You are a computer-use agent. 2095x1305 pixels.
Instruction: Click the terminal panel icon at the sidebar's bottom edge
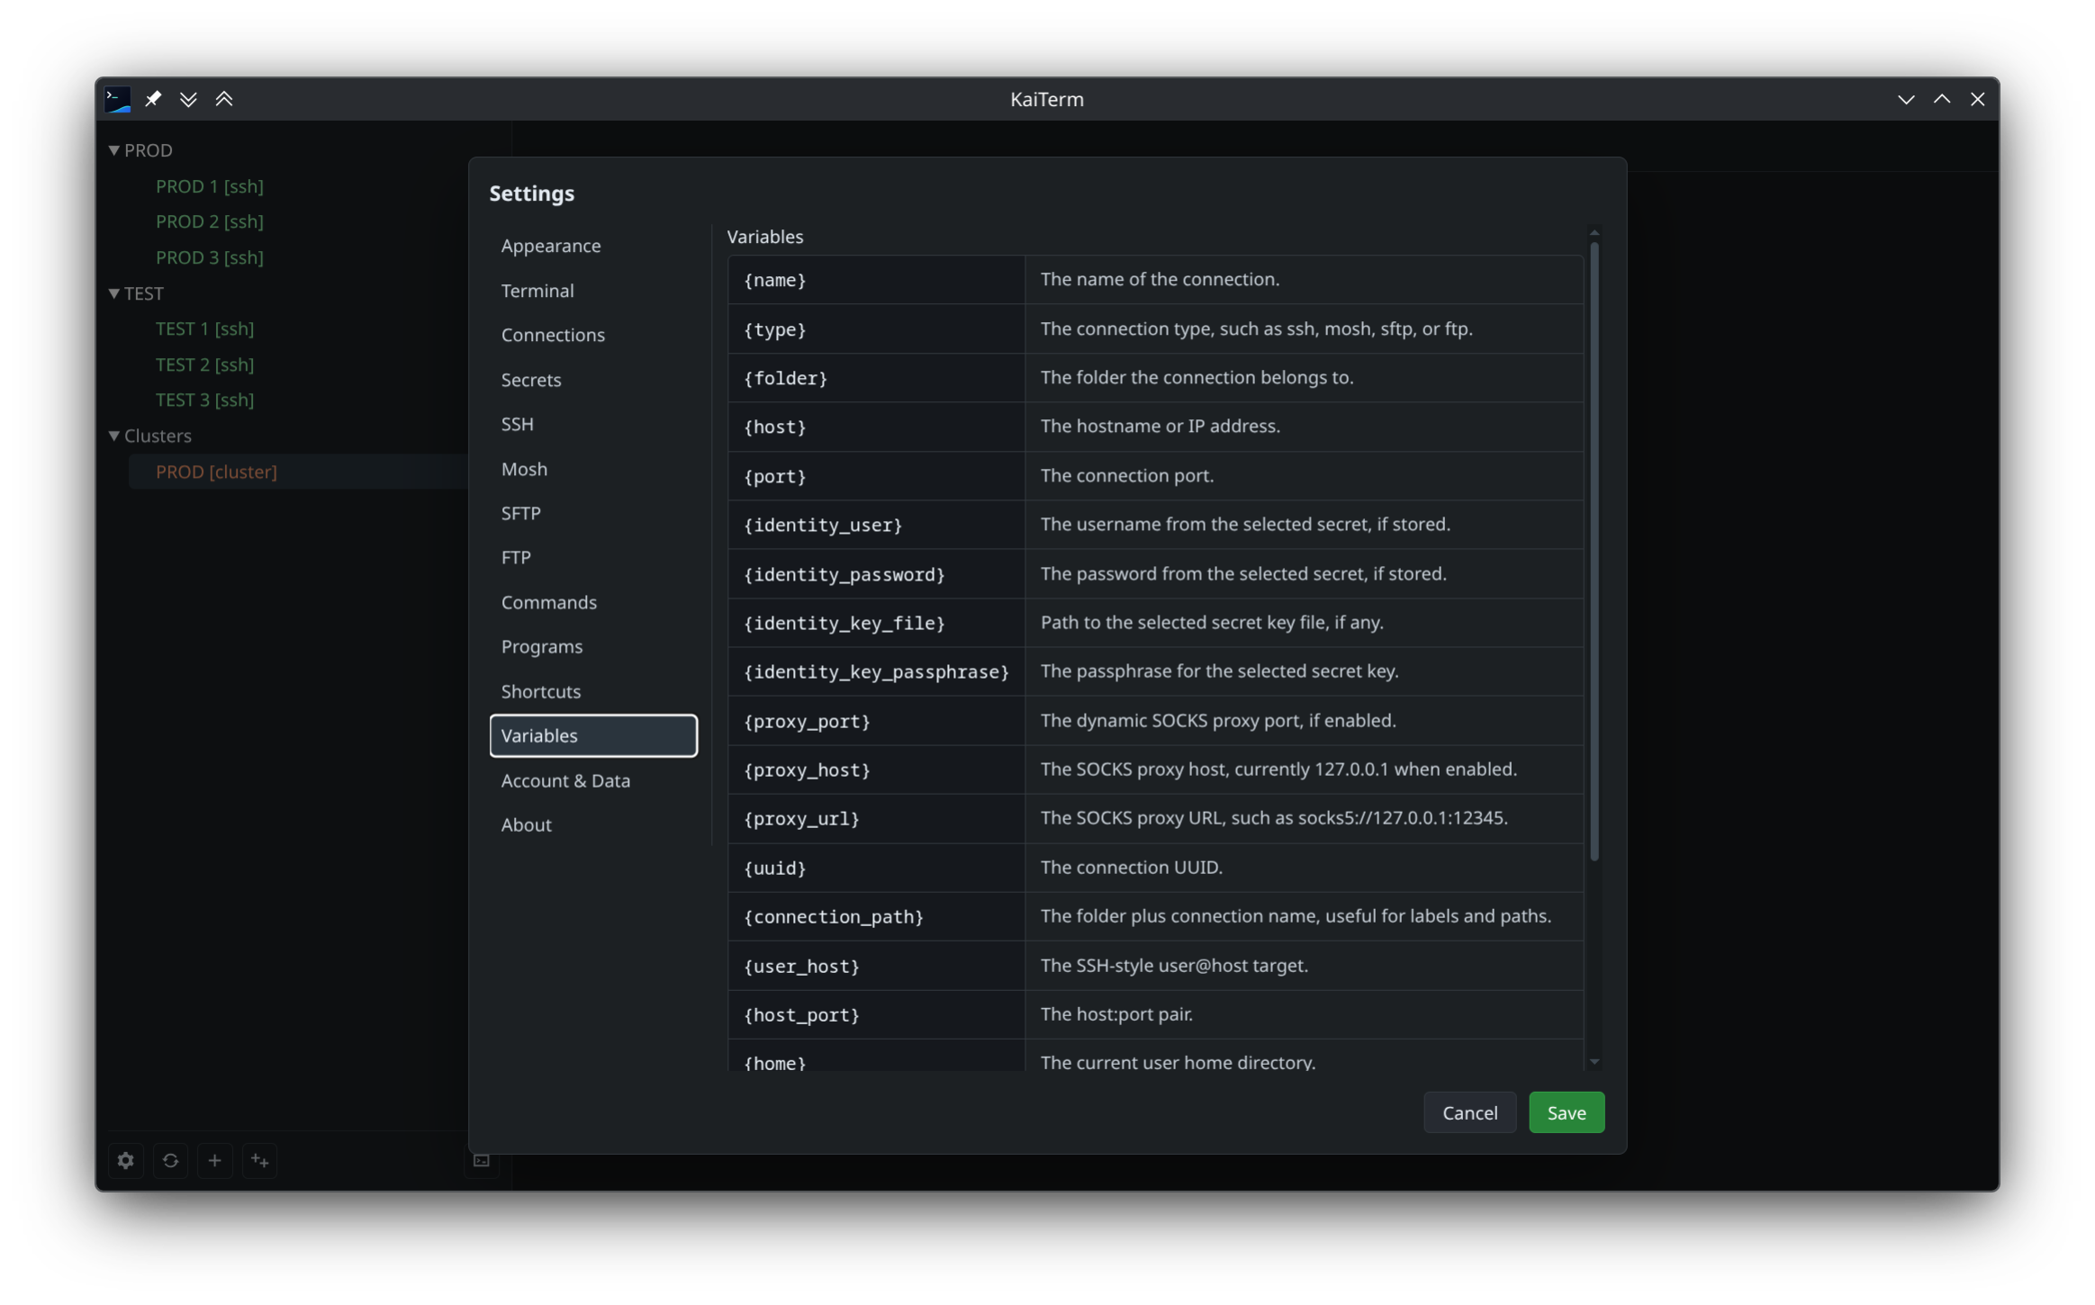coord(482,1160)
